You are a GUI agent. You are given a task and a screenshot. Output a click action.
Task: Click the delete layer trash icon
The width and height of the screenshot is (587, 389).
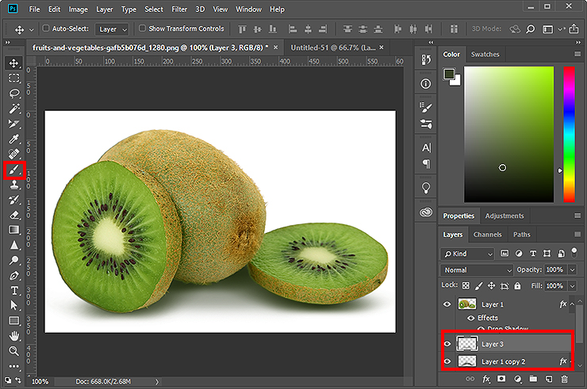565,379
